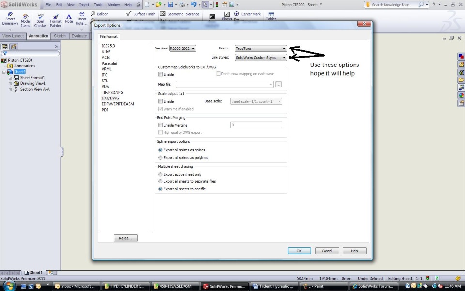Switch to the View Layout tab
465x291 pixels.
click(13, 36)
